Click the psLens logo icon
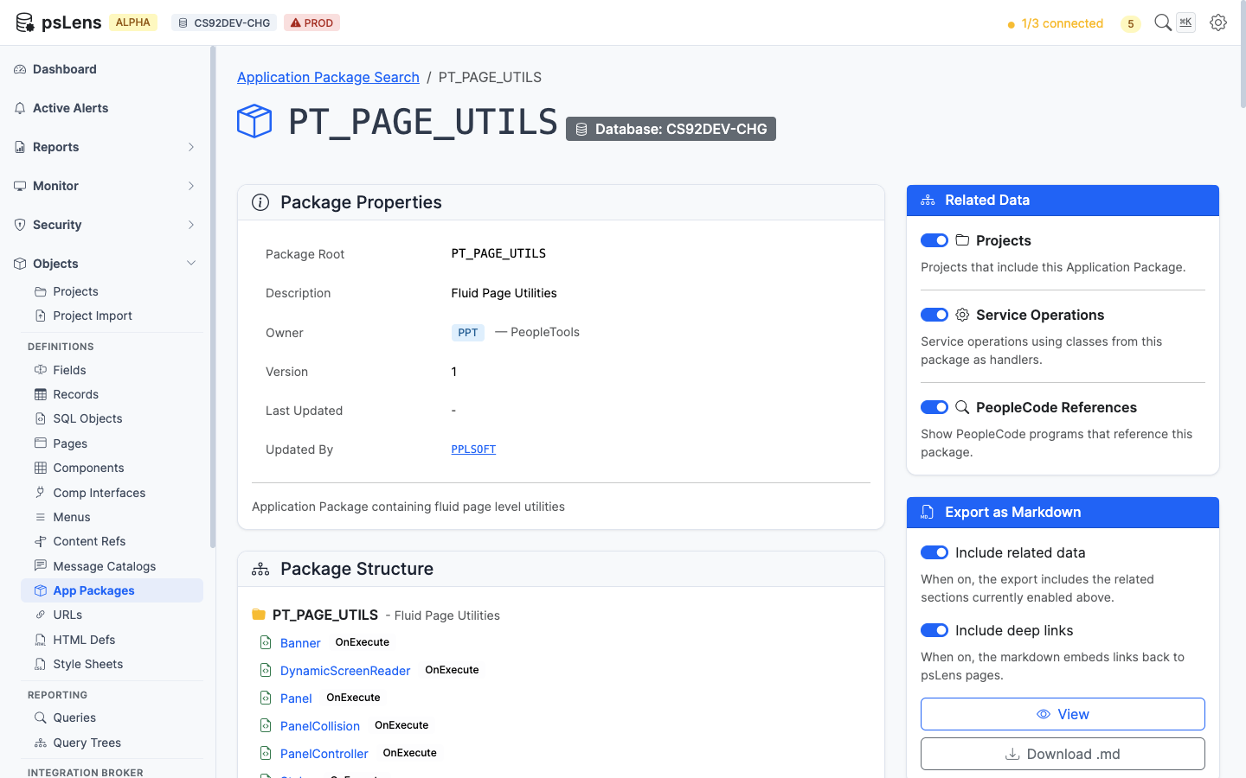The height and width of the screenshot is (778, 1246). (x=25, y=22)
